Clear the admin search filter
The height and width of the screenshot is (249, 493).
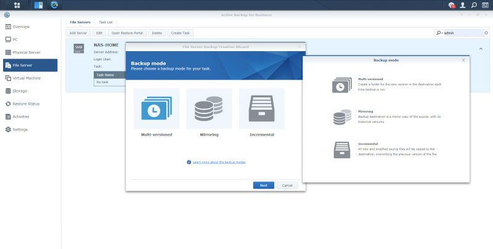click(x=486, y=33)
